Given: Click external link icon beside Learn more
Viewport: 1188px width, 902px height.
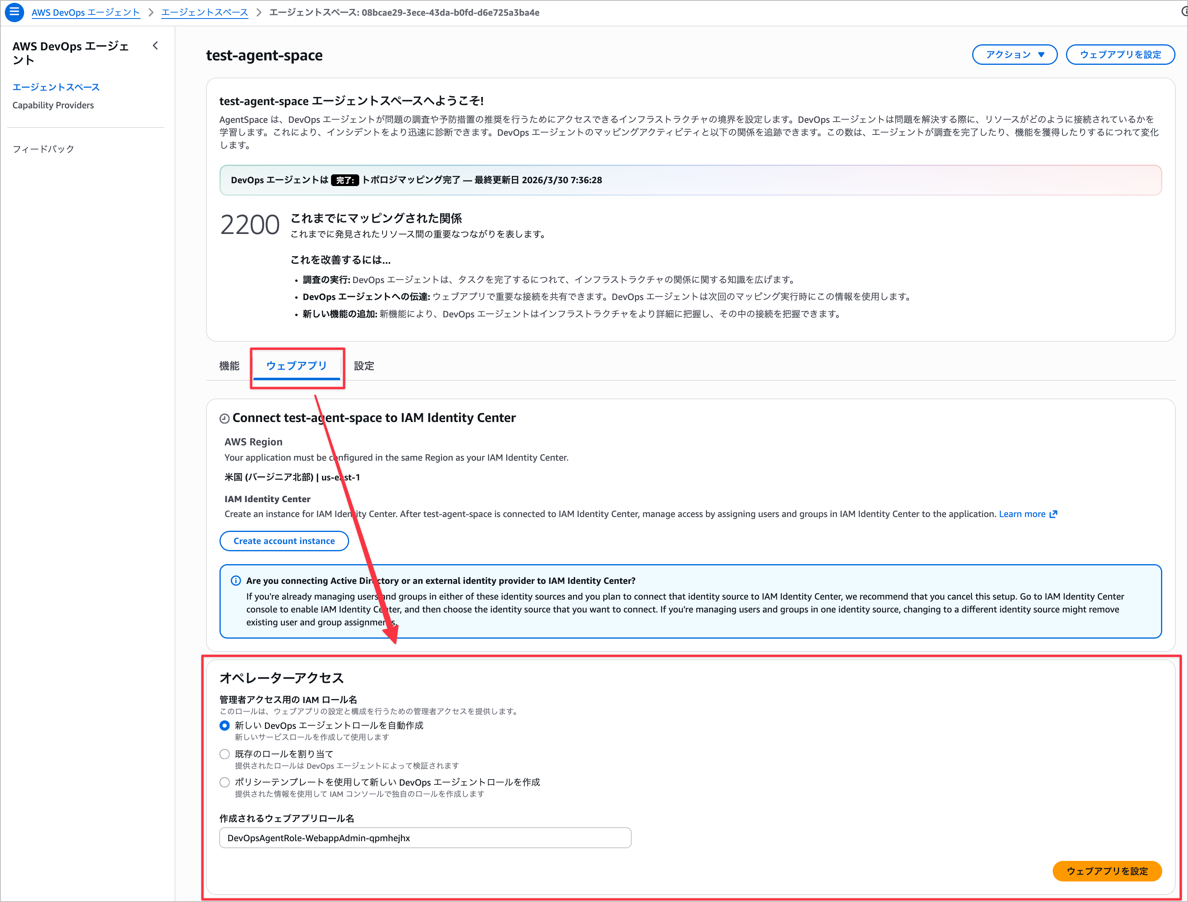Looking at the screenshot, I should tap(1054, 514).
